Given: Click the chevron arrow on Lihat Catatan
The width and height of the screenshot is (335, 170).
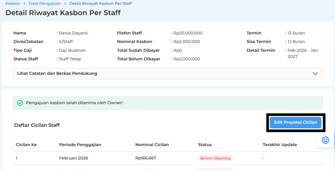Looking at the screenshot, I should point(315,73).
